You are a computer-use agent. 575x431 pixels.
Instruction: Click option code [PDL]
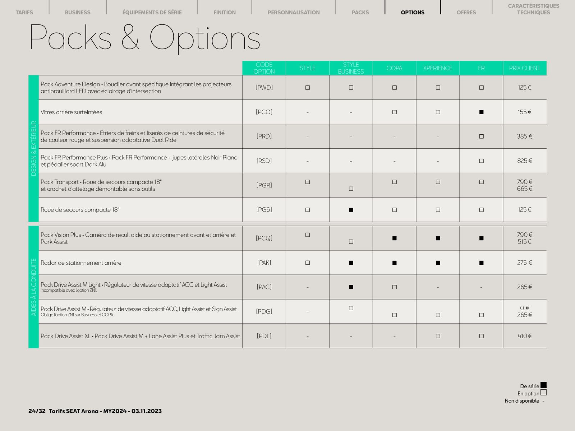264,336
